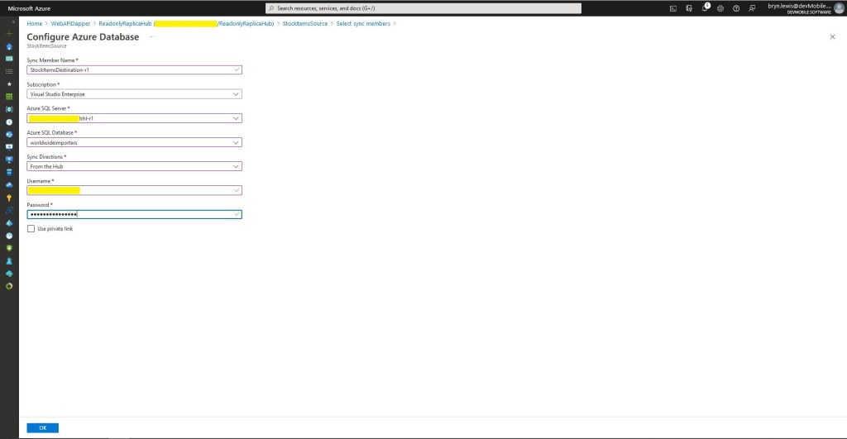
Task: Navigate to WebAPIDapper breadcrumb
Action: [70, 24]
